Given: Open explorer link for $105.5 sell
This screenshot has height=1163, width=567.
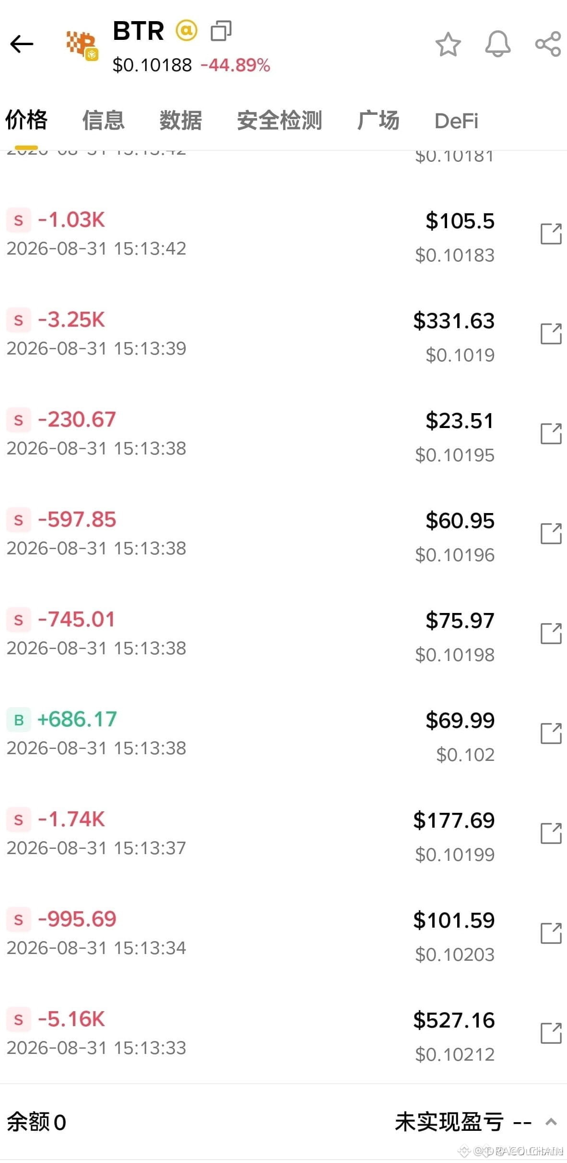Looking at the screenshot, I should 551,234.
